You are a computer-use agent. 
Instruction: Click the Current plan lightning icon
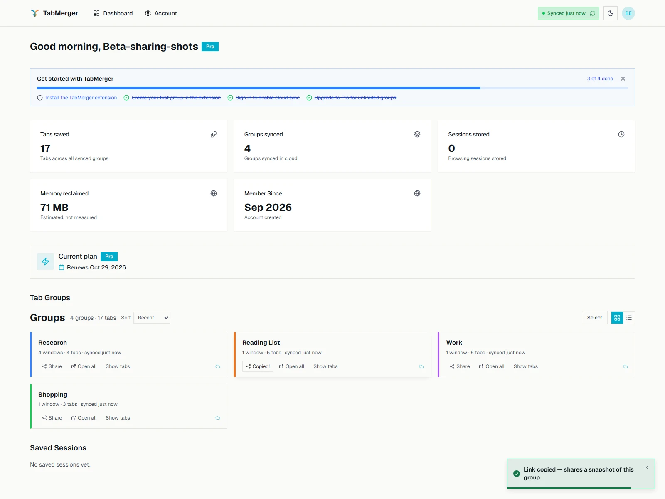click(x=45, y=262)
